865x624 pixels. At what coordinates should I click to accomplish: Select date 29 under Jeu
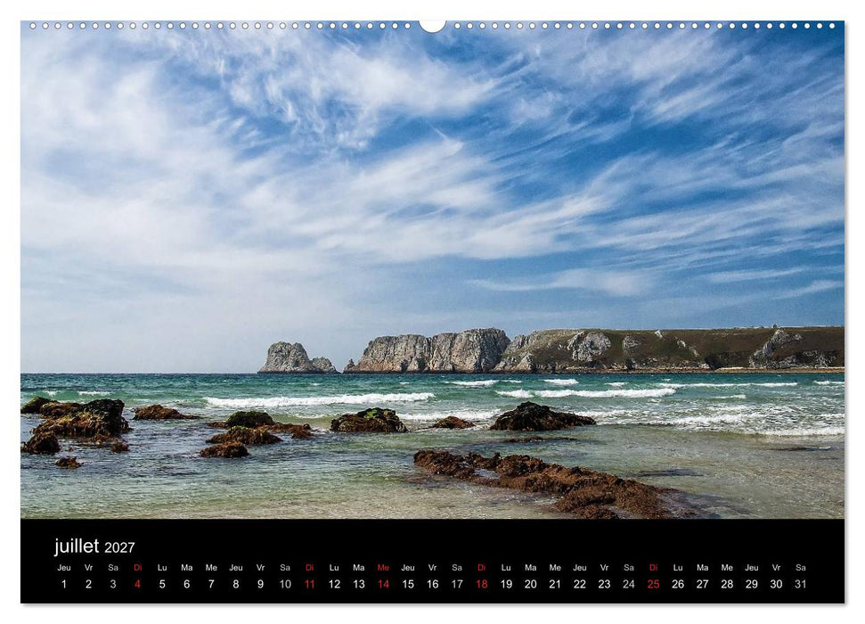pos(751,584)
